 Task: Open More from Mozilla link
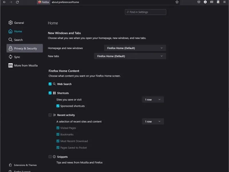tap(26, 65)
